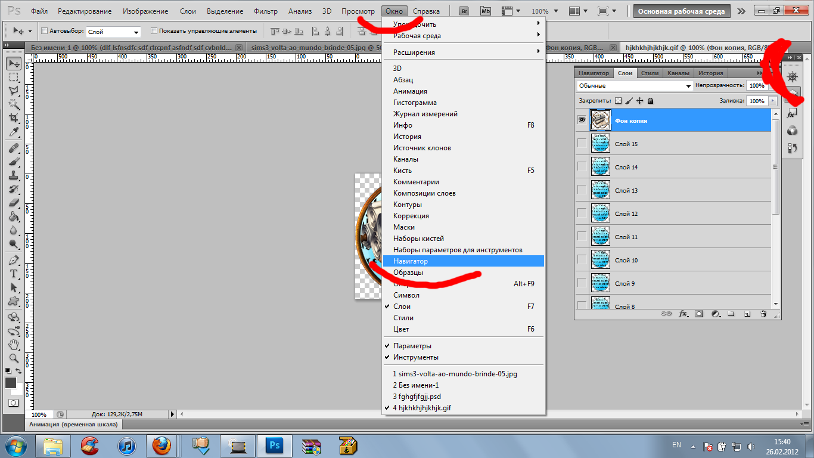Image resolution: width=814 pixels, height=458 pixels.
Task: Add a layer mask to the layer
Action: (x=700, y=314)
